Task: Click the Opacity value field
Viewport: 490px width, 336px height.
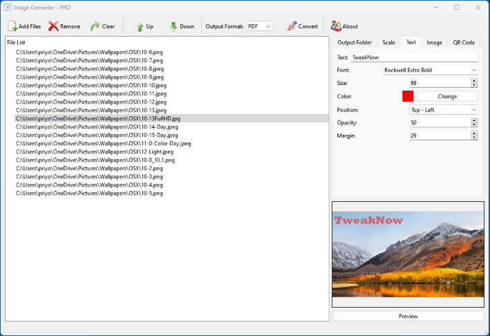Action: point(440,122)
